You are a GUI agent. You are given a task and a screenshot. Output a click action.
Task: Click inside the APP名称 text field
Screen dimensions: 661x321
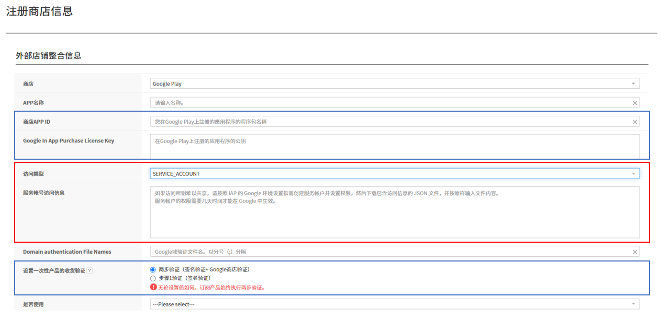[x=366, y=102]
